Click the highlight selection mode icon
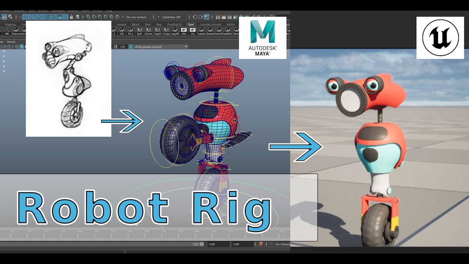This screenshot has width=469, height=264. (x=78, y=17)
